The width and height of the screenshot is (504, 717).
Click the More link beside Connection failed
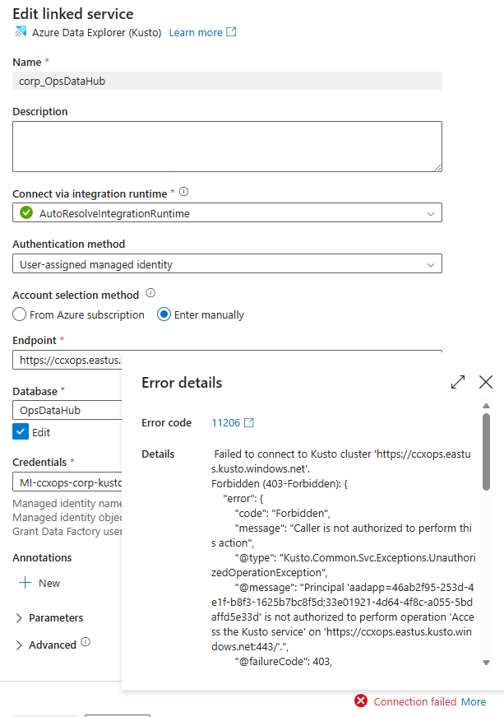pyautogui.click(x=474, y=701)
